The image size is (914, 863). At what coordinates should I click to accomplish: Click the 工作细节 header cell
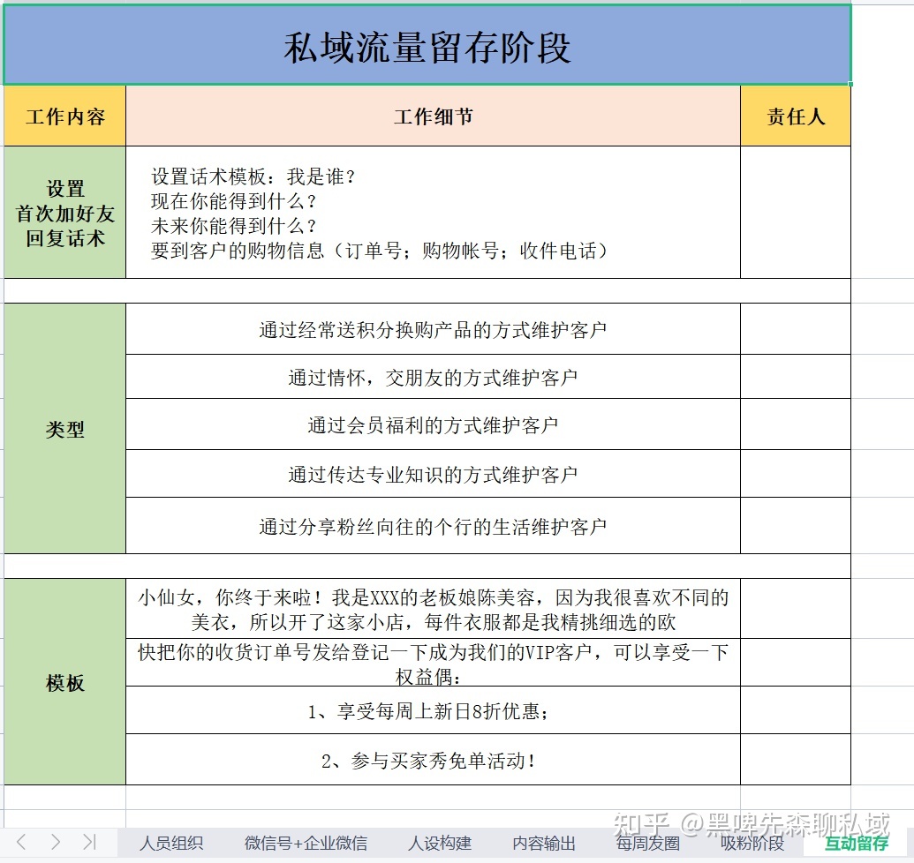[433, 116]
